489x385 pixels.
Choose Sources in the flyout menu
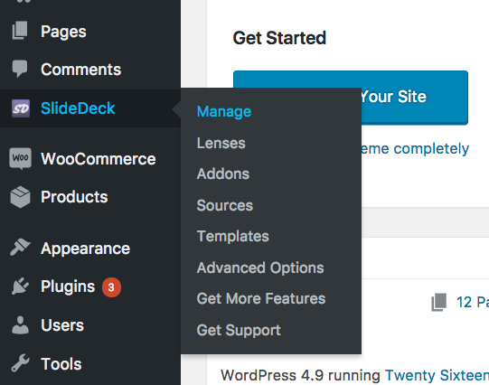coord(225,205)
